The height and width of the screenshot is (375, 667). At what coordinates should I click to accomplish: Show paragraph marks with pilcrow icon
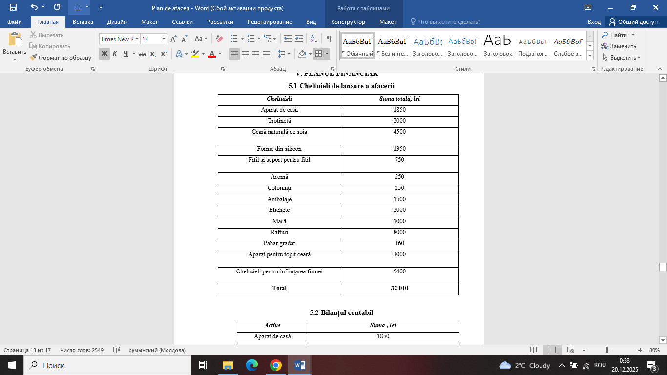click(329, 39)
